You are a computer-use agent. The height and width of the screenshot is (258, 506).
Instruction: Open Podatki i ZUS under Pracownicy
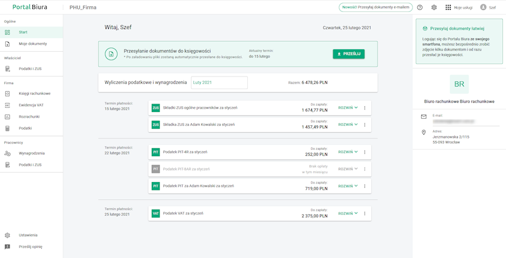tap(31, 165)
